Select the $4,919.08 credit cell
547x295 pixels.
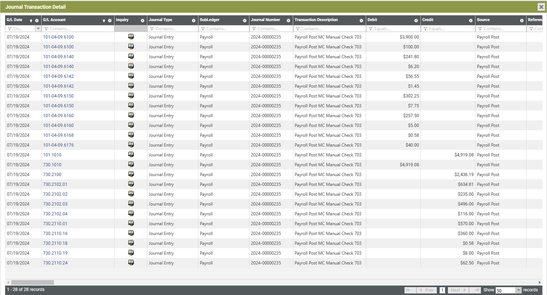pos(448,155)
